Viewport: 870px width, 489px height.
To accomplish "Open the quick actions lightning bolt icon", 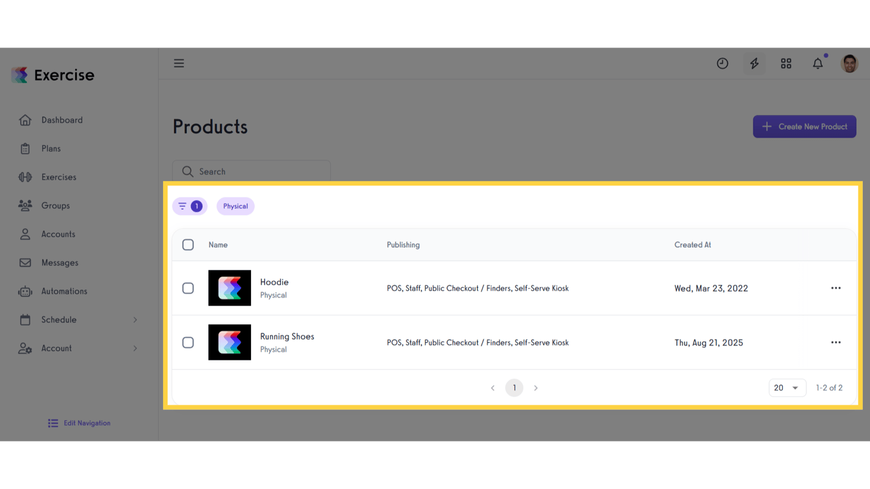I will [x=754, y=63].
